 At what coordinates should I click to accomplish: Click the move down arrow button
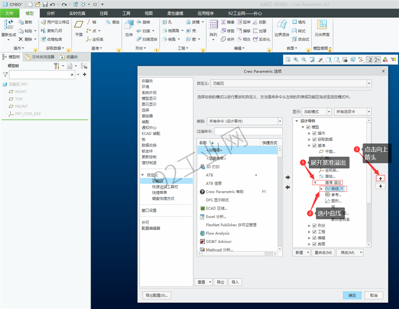tap(380, 186)
